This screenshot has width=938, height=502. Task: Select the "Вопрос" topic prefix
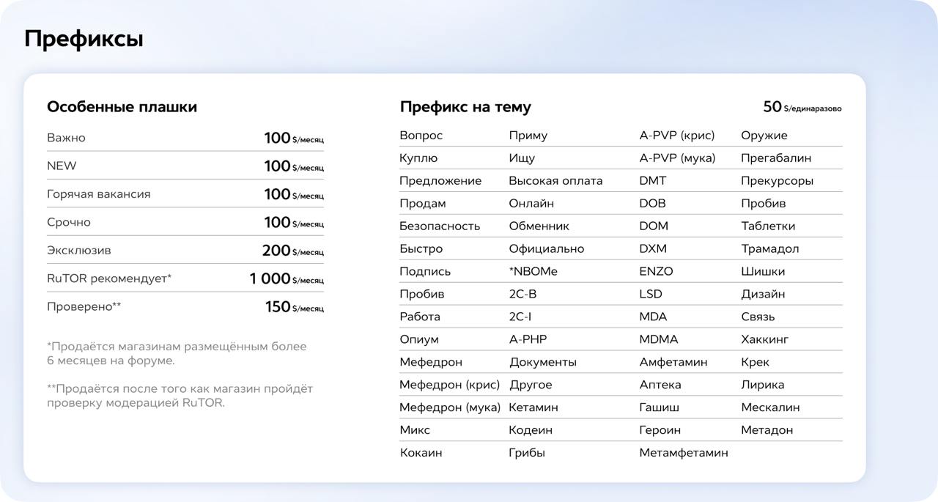coord(421,136)
